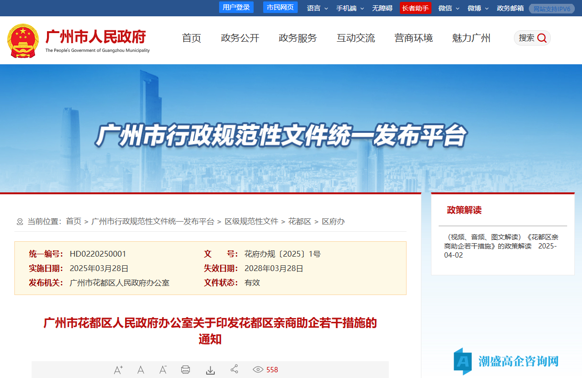Select the 营商环境 navigation menu
The height and width of the screenshot is (378, 582).
click(x=413, y=38)
